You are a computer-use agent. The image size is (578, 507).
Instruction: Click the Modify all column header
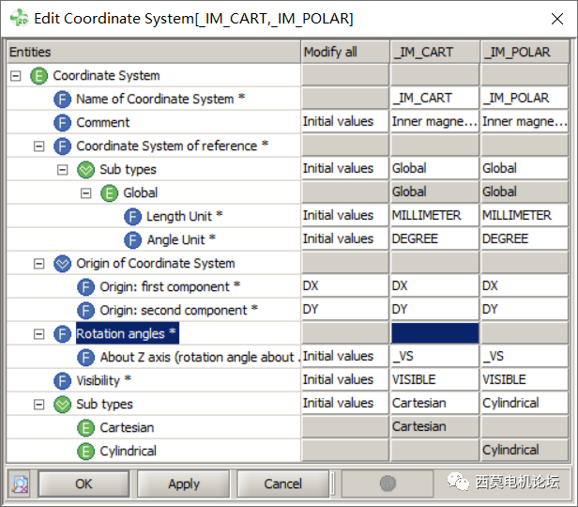coord(345,52)
